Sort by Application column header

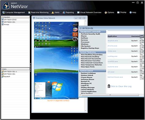(112, 36)
